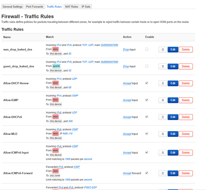Open the Drop action link for wan_drop_leaked_dns
This screenshot has height=190, width=206.
[x=126, y=49]
